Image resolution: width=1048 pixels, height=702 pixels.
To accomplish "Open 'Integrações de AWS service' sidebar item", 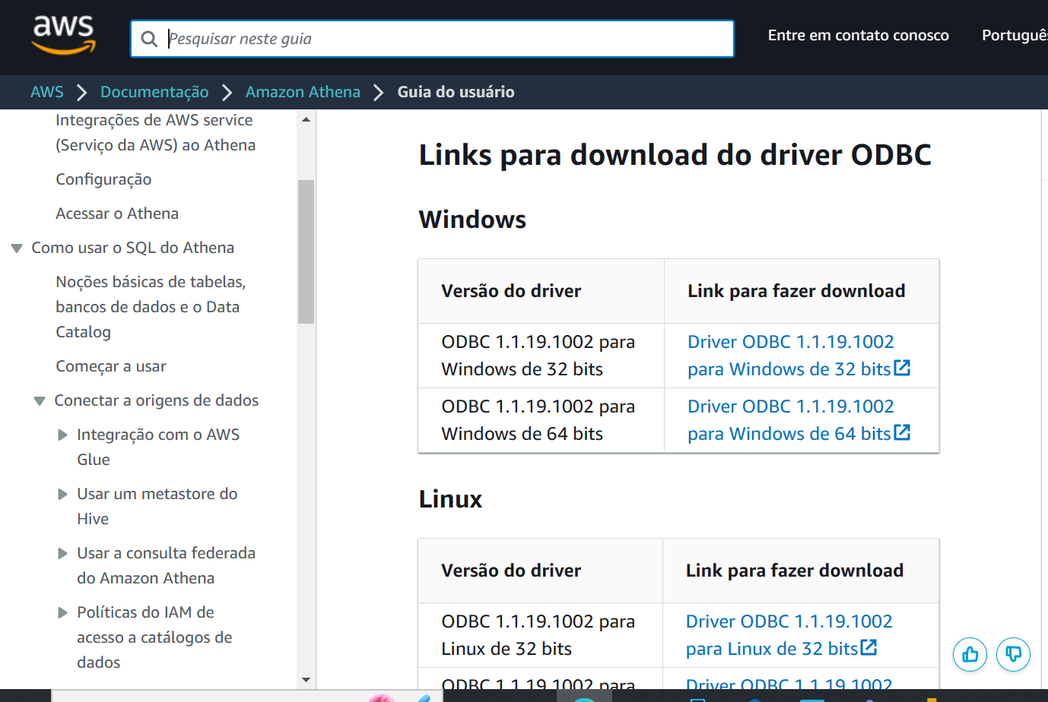I will 155,132.
